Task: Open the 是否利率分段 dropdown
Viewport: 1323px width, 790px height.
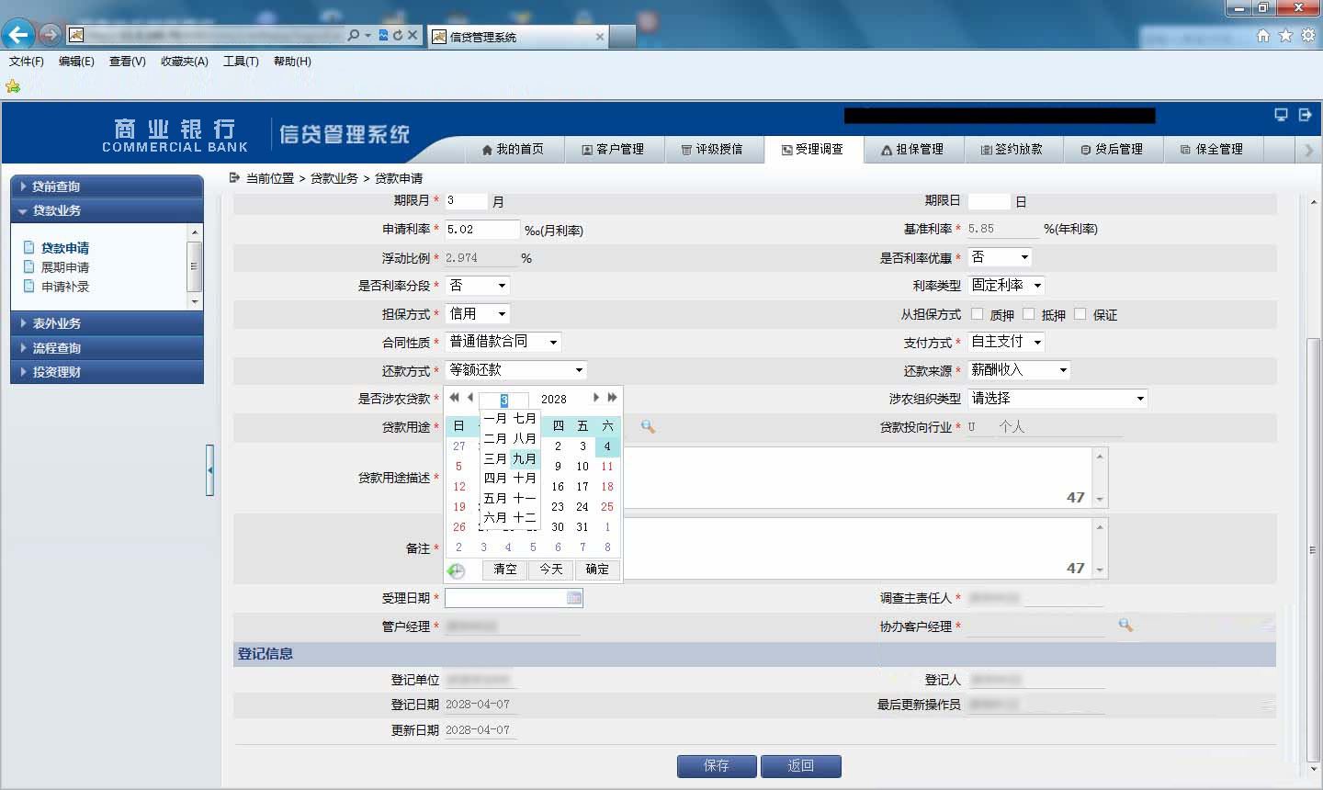Action: pyautogui.click(x=478, y=286)
